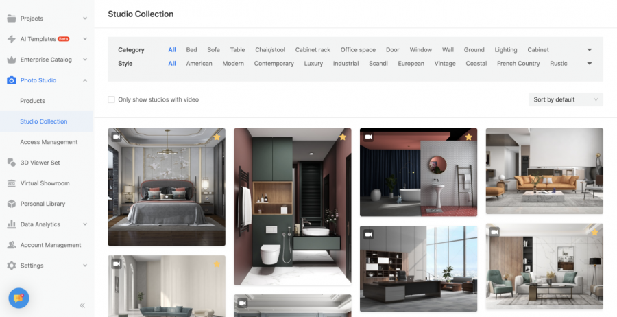The width and height of the screenshot is (617, 317).
Task: Expand the Projects menu chevron
Action: pos(85,19)
